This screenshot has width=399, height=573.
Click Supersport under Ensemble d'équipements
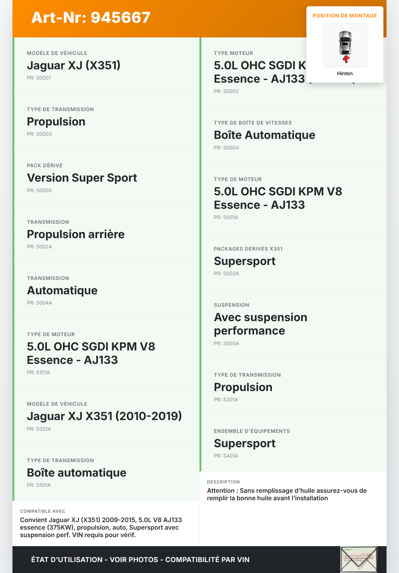pyautogui.click(x=245, y=443)
